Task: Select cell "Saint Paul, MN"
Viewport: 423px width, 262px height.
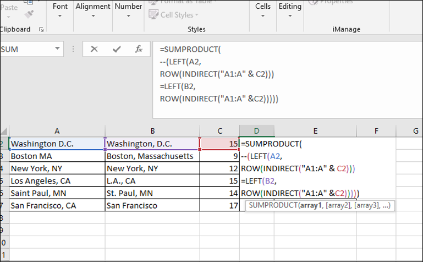Action: [57, 193]
